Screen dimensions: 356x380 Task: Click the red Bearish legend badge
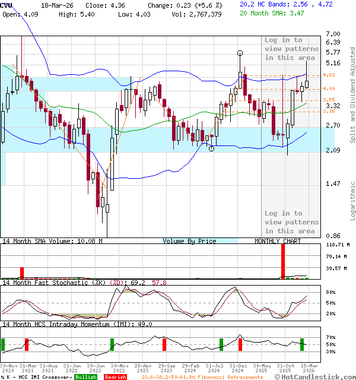tap(115, 377)
